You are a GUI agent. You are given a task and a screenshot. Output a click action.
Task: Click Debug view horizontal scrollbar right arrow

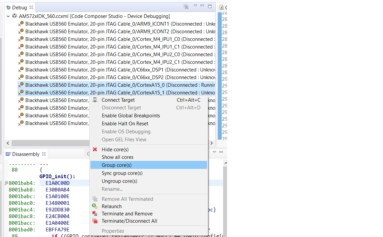pyautogui.click(x=211, y=143)
